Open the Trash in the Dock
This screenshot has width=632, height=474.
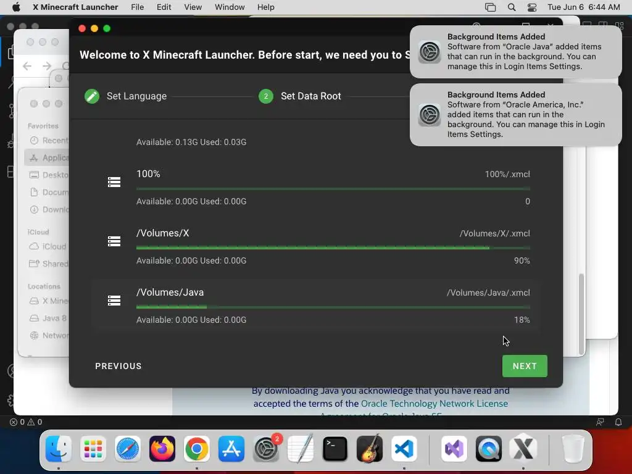pyautogui.click(x=573, y=449)
